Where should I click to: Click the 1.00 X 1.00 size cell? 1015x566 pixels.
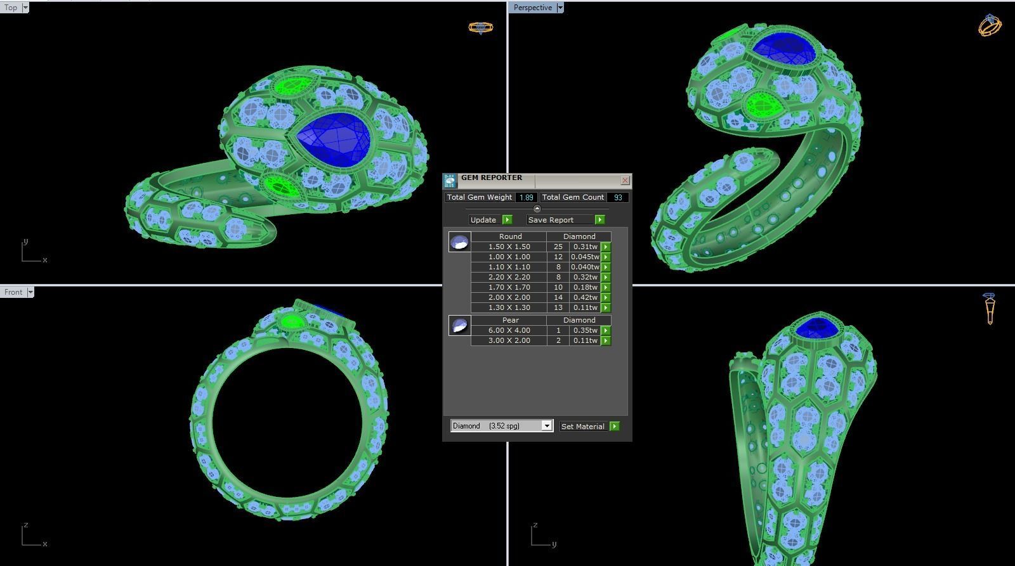[x=509, y=257]
